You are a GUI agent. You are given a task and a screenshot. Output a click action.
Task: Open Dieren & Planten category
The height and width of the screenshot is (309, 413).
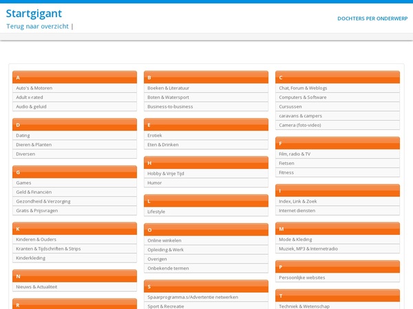pyautogui.click(x=74, y=145)
